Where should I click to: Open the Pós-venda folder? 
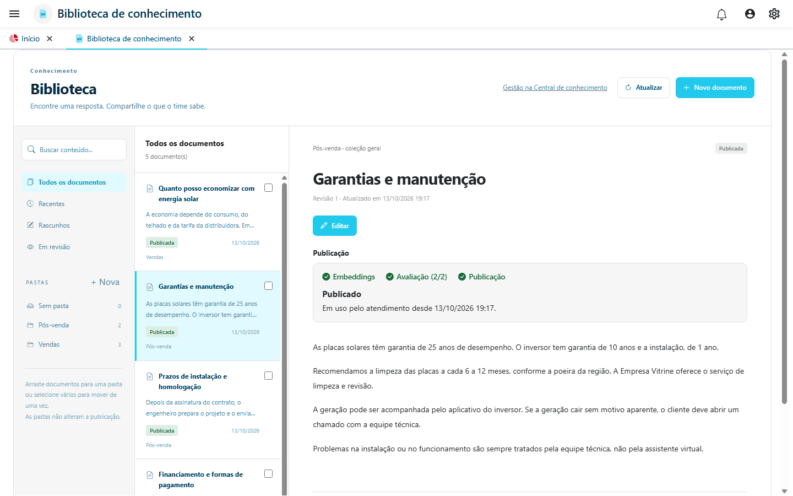[74, 325]
